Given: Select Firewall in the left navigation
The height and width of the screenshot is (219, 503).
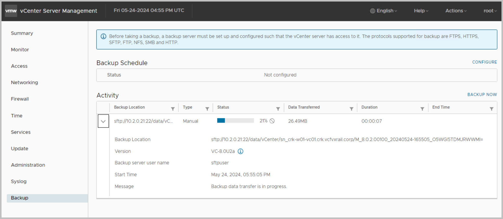Looking at the screenshot, I should 20,99.
